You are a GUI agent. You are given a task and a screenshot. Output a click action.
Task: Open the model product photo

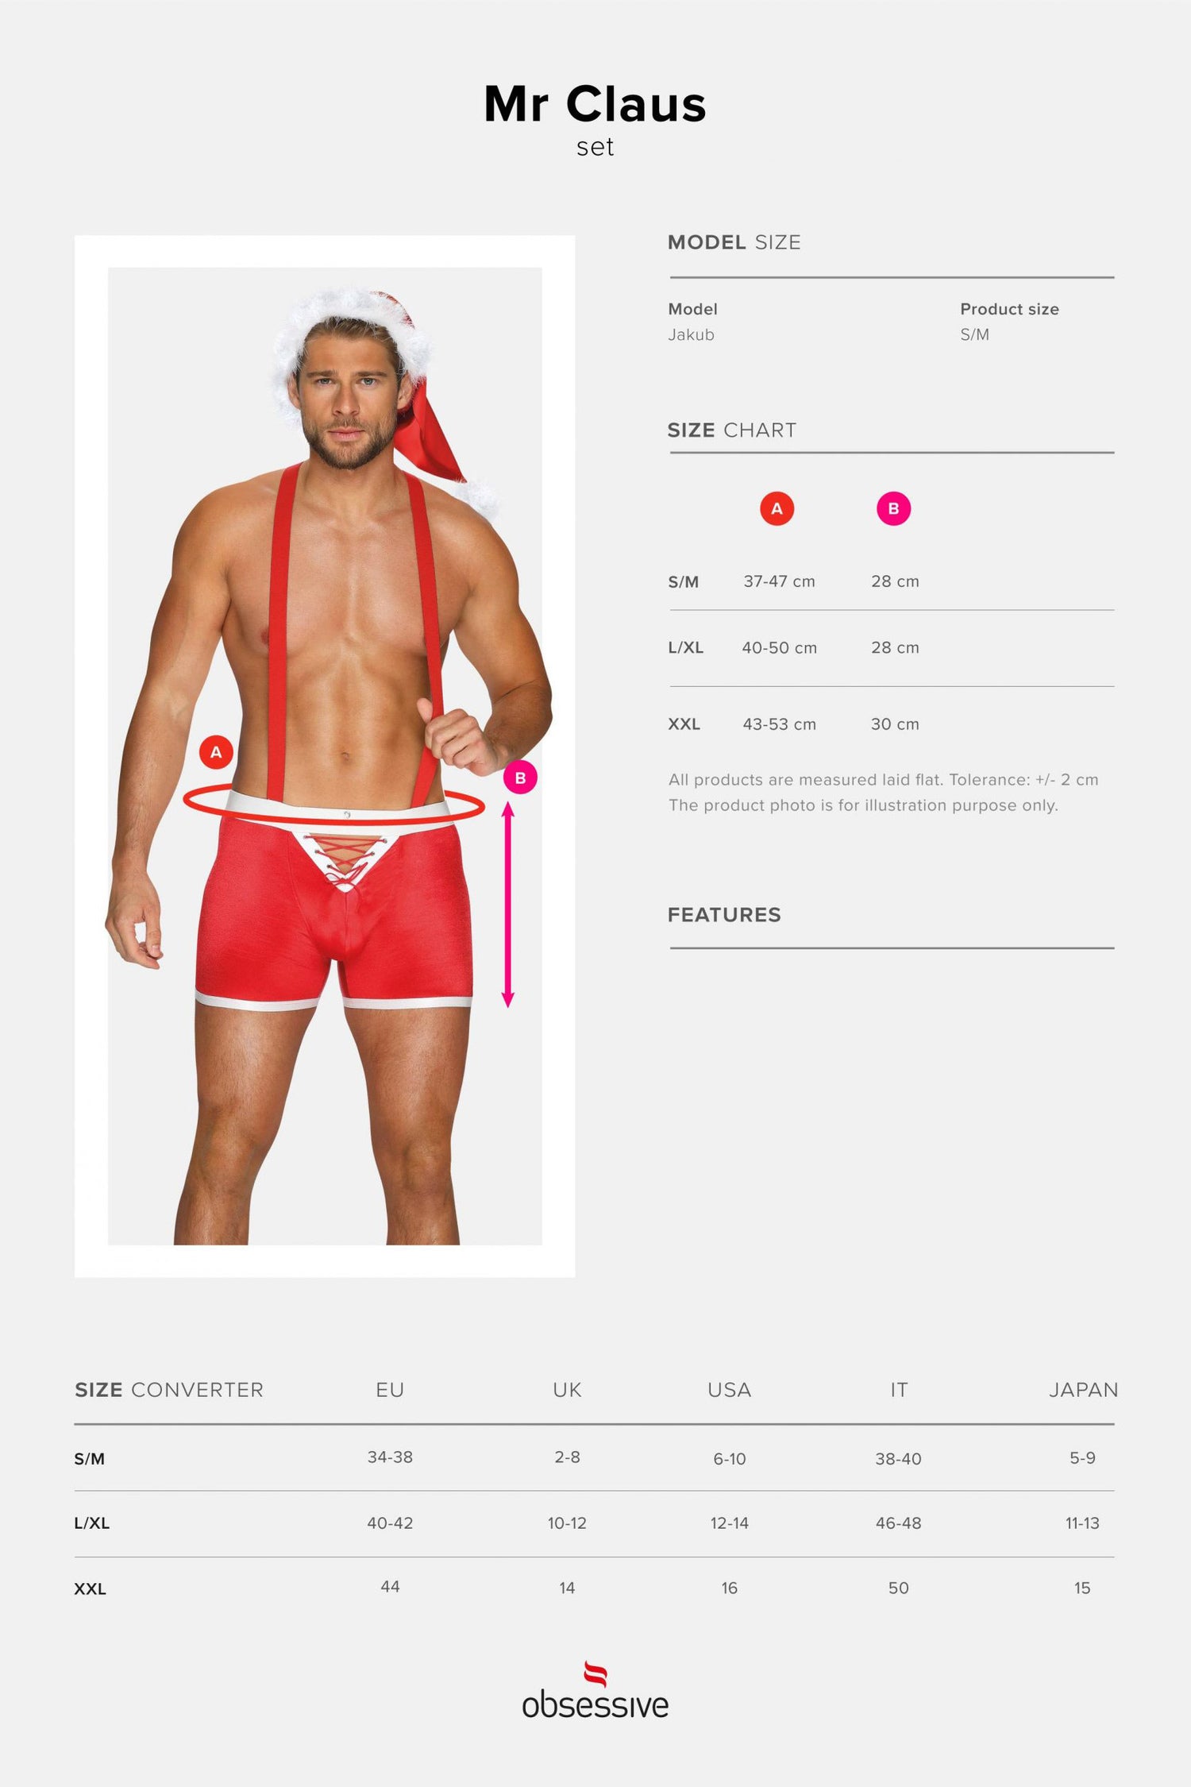click(325, 756)
